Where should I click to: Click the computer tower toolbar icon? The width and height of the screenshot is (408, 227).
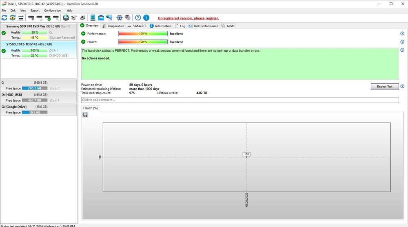(x=82, y=17)
